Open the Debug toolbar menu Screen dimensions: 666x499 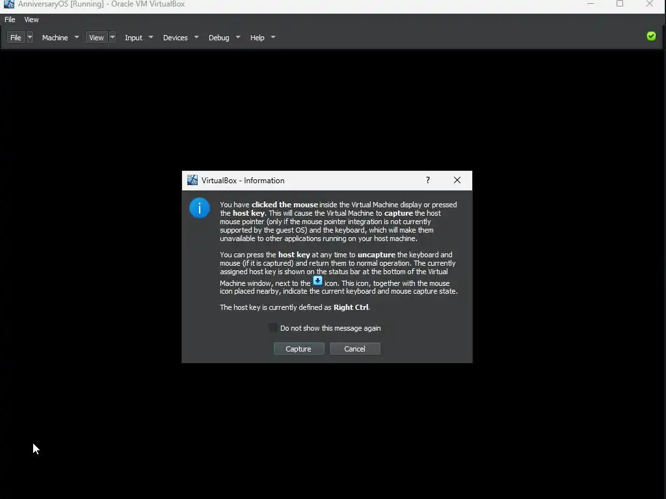tap(219, 37)
